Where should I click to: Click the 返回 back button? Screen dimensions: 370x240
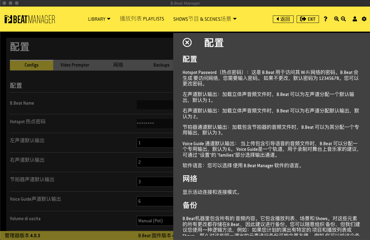click(x=283, y=19)
